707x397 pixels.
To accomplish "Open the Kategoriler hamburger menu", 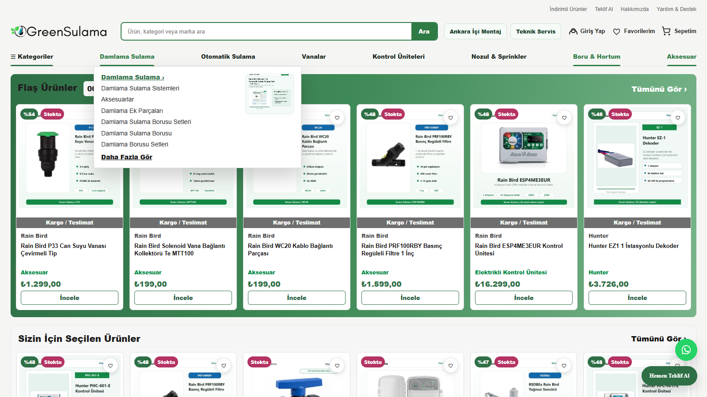I will pos(32,56).
